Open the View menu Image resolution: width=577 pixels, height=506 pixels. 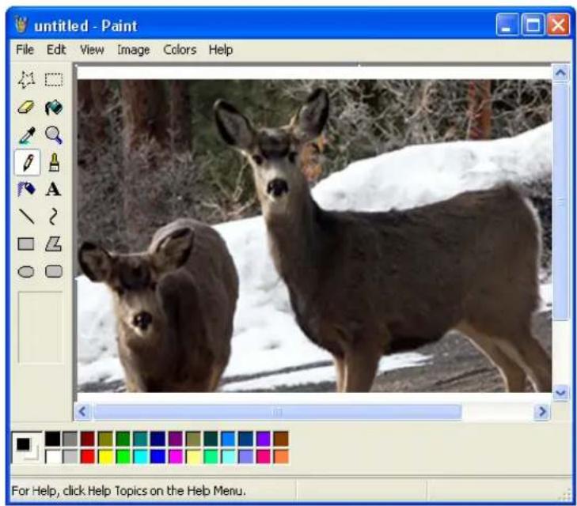(x=92, y=50)
